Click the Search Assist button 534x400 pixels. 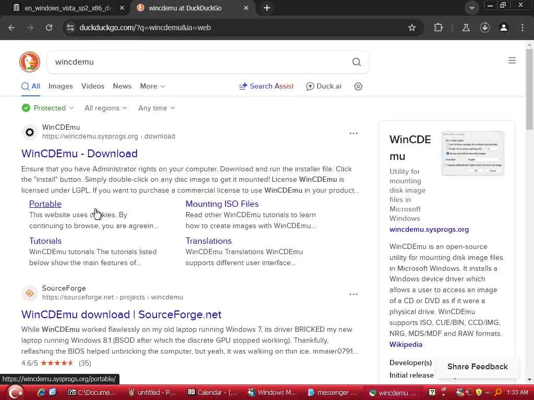[x=266, y=86]
